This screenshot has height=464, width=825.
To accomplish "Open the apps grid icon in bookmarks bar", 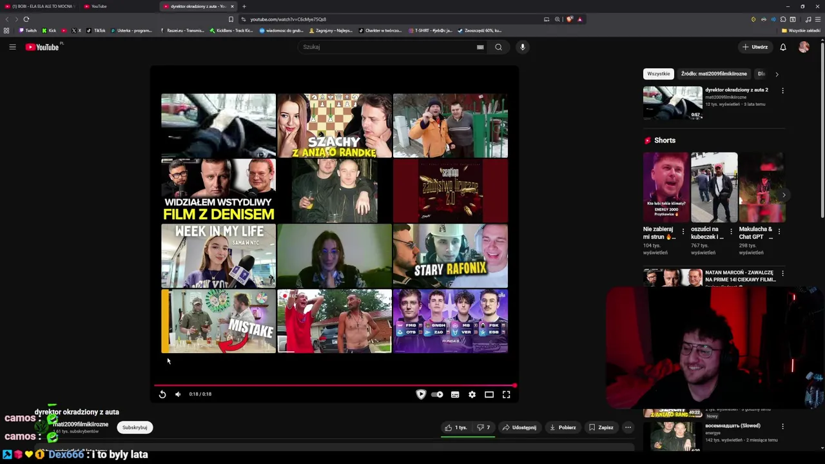I will click(x=6, y=30).
